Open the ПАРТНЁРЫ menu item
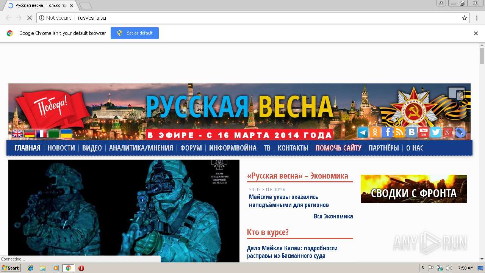Screen dimensions: 485x273 [384, 148]
